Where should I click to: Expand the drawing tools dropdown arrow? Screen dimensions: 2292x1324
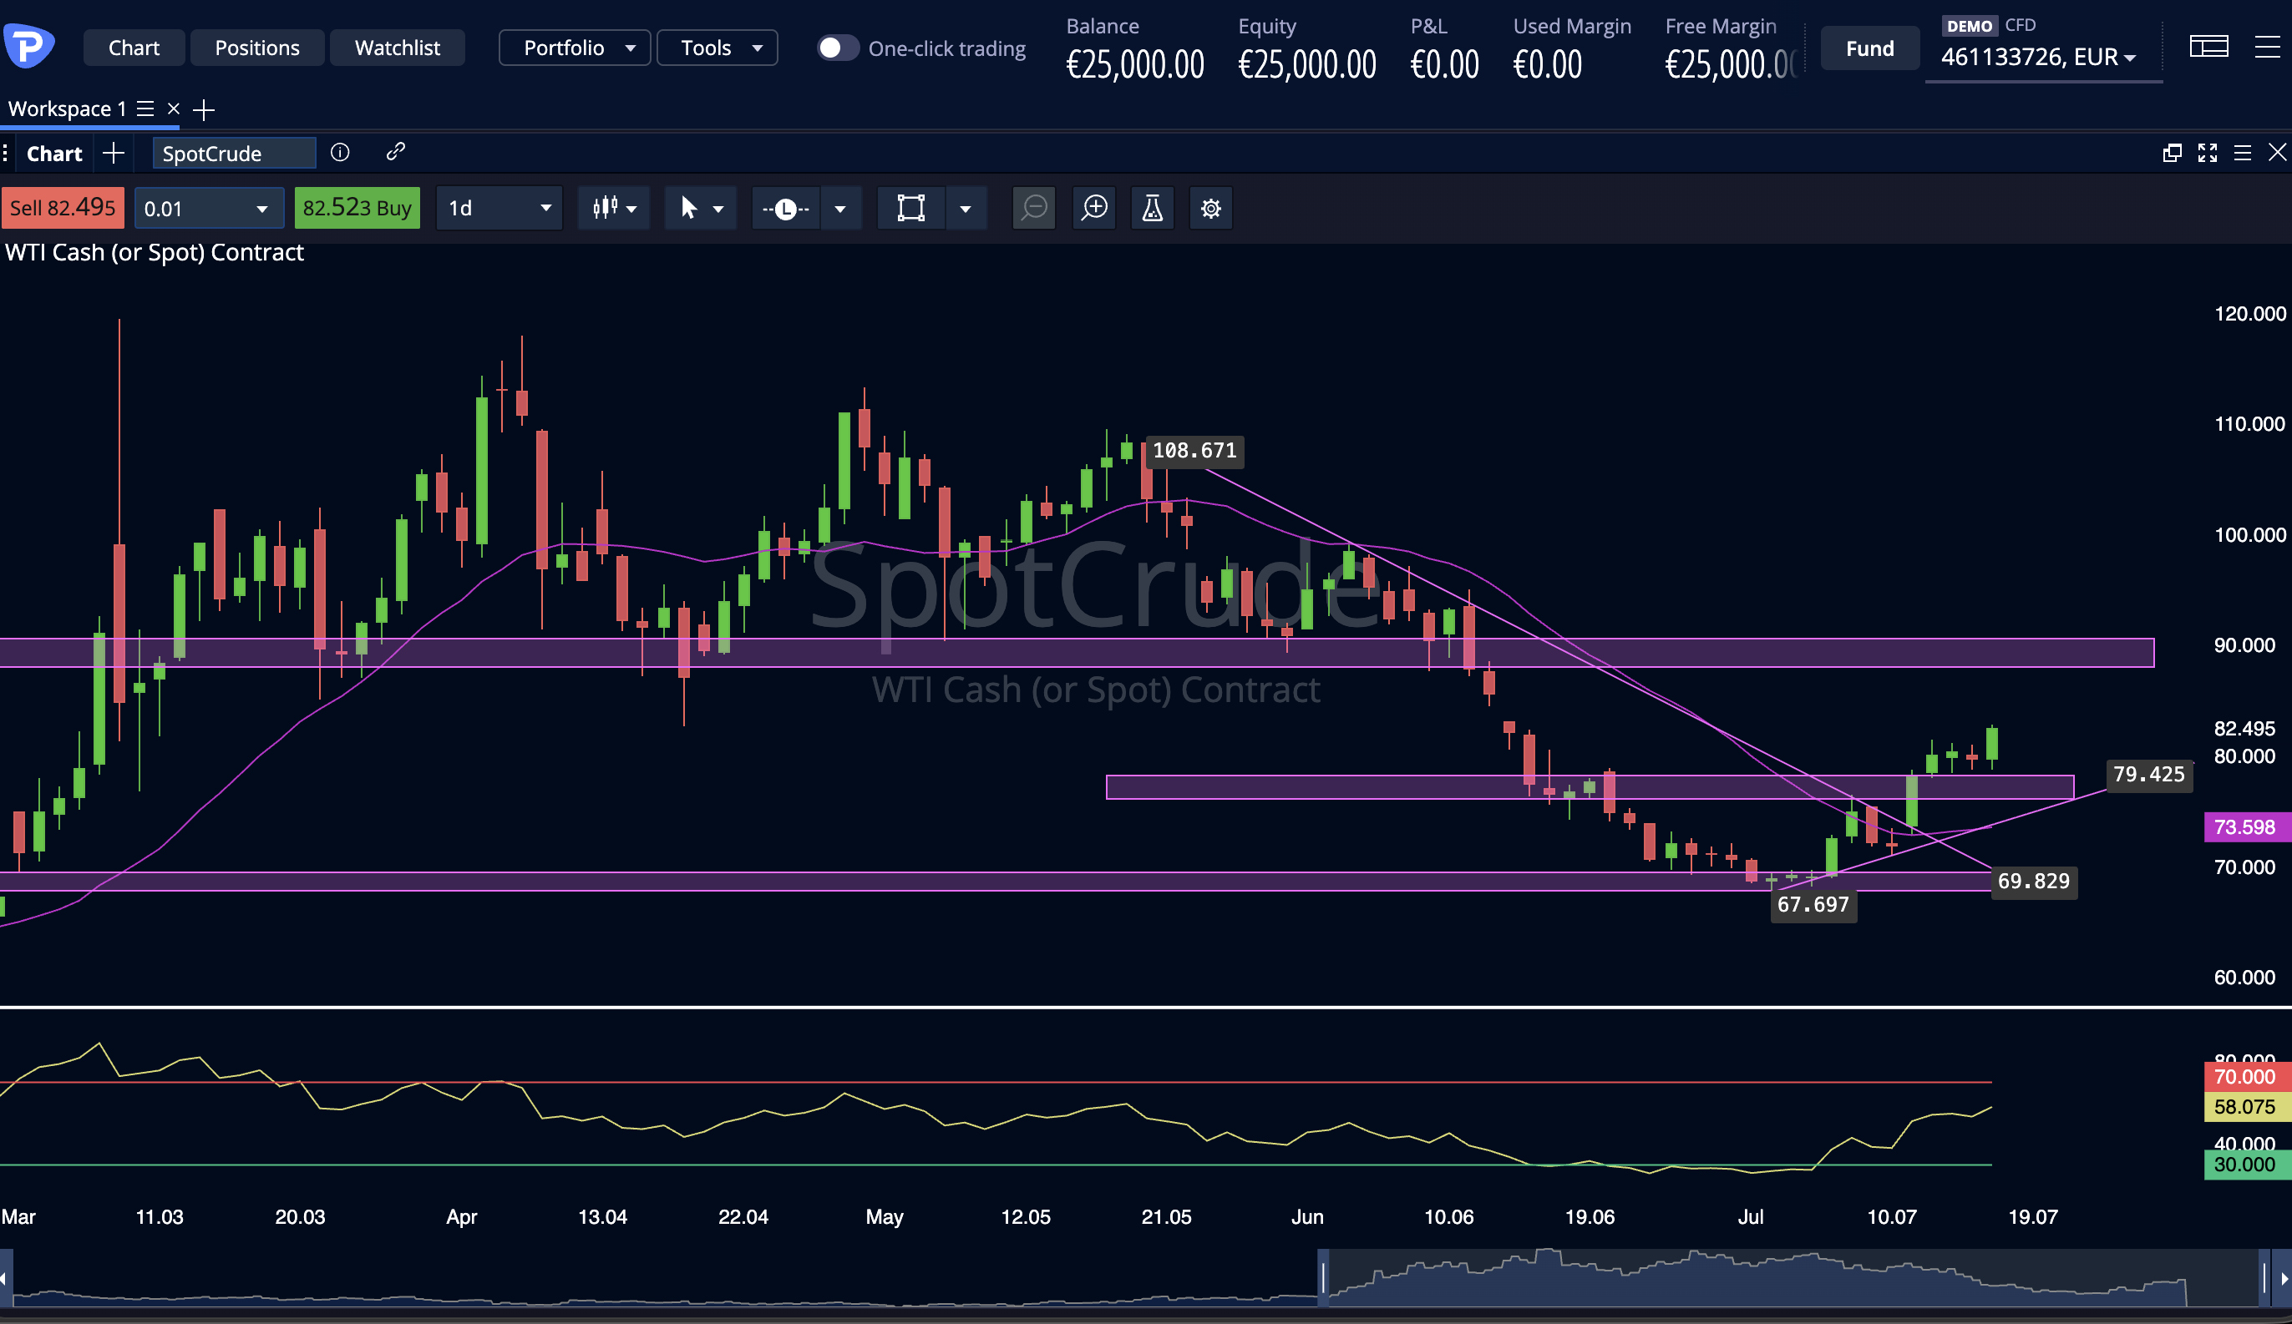click(840, 209)
